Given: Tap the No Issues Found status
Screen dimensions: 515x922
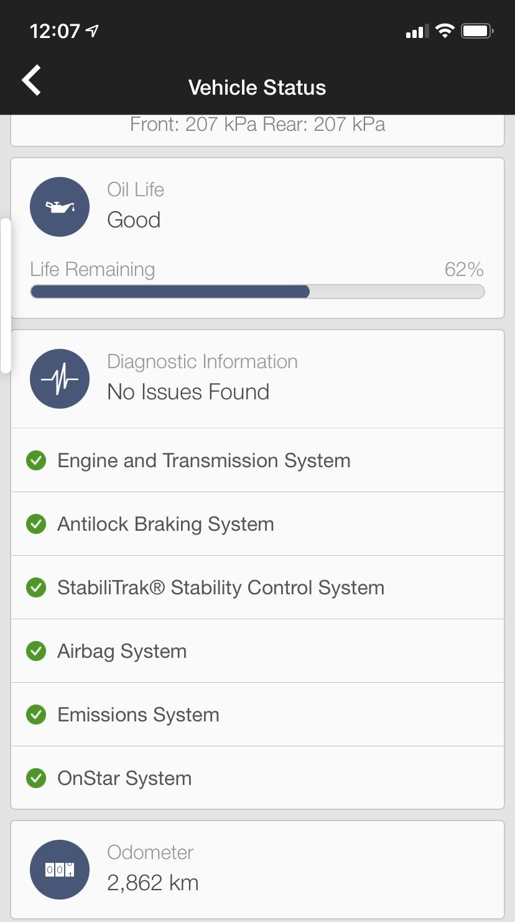Looking at the screenshot, I should click(188, 392).
